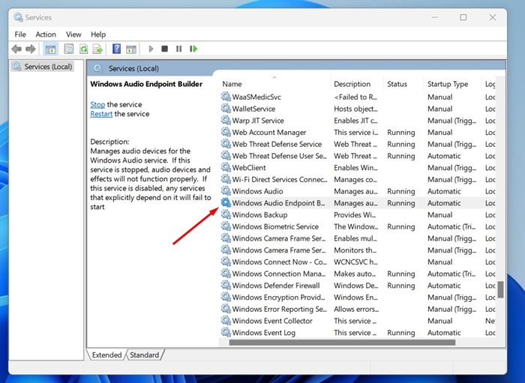Viewport: 525px width, 383px height.
Task: Sort services by the Status column header
Action: click(x=397, y=84)
